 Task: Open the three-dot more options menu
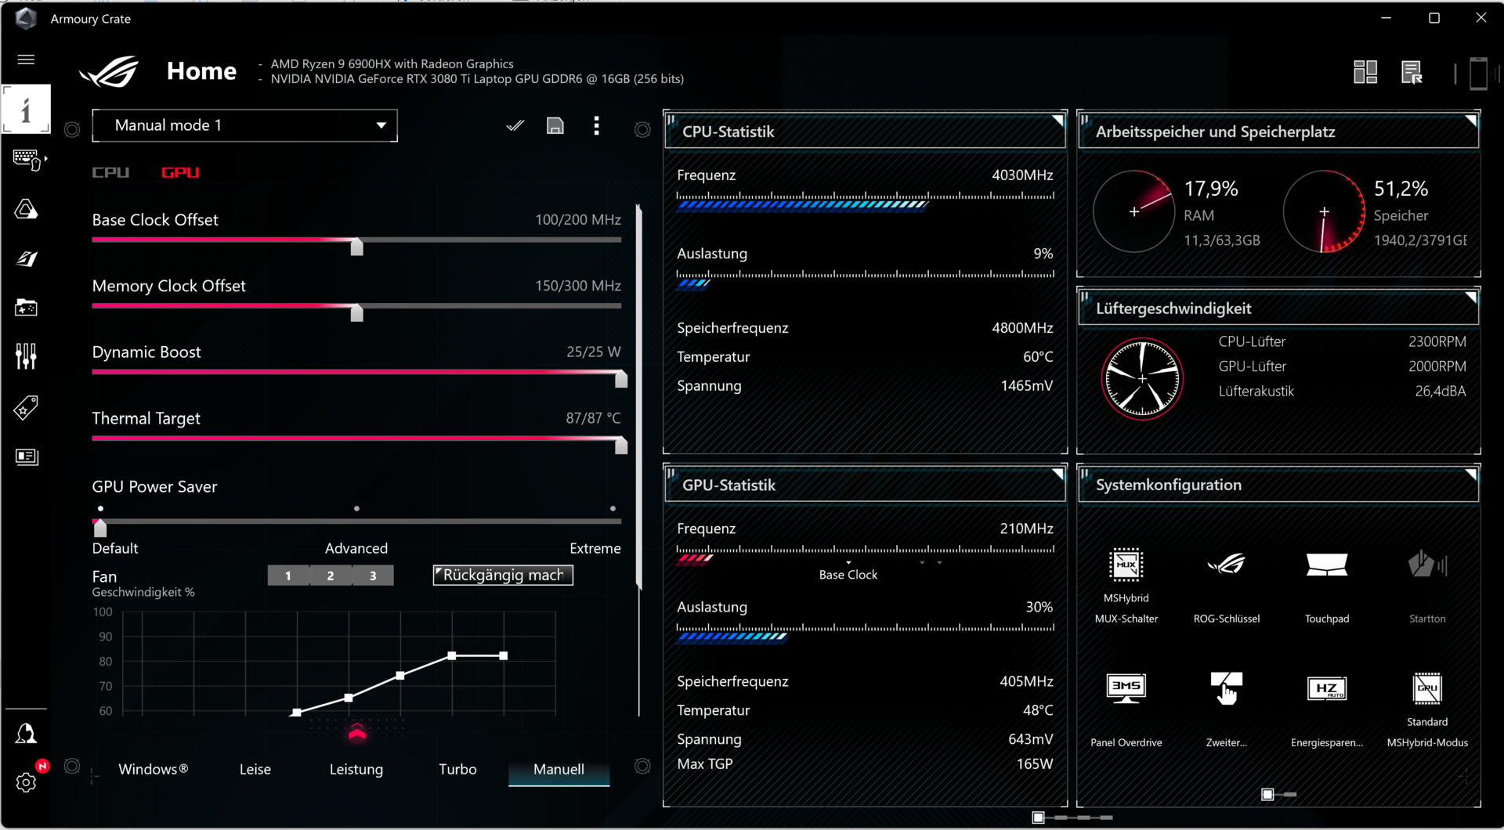point(596,126)
